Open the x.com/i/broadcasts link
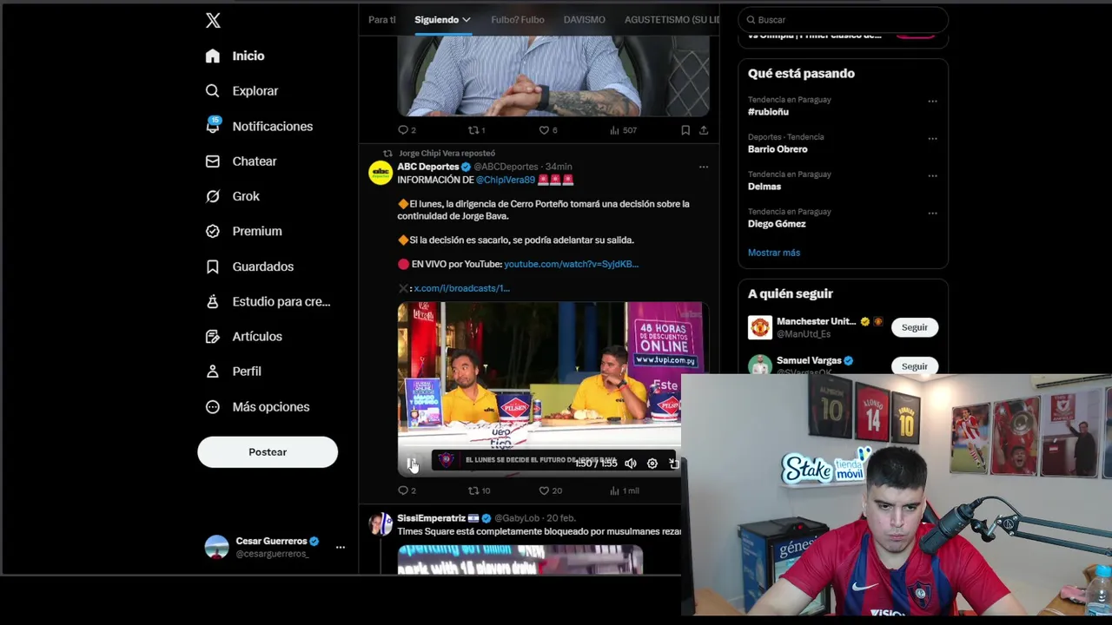 [461, 288]
